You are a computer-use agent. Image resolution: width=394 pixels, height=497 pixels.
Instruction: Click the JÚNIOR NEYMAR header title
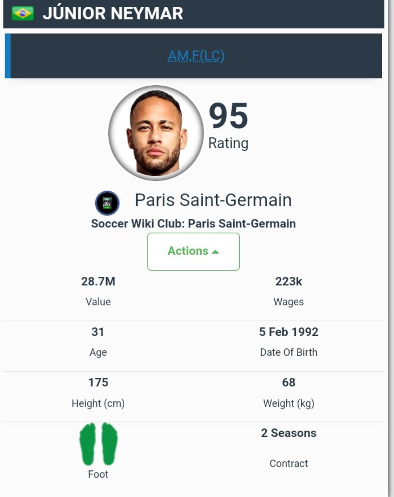113,13
